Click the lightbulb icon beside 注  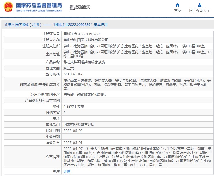pyautogui.click(x=54, y=171)
